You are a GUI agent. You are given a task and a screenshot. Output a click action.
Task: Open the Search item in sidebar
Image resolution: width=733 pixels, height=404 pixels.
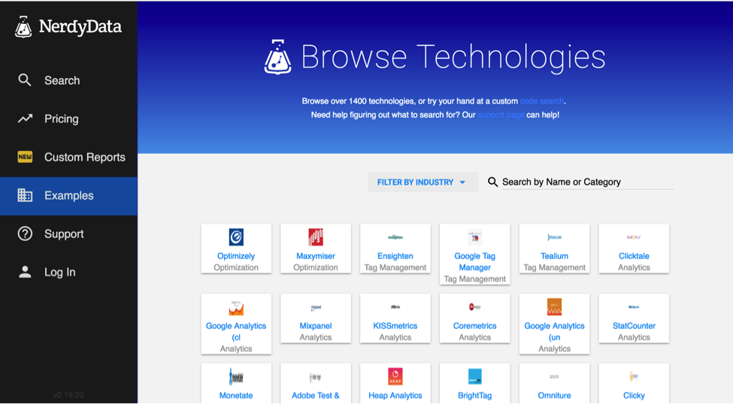(x=68, y=80)
